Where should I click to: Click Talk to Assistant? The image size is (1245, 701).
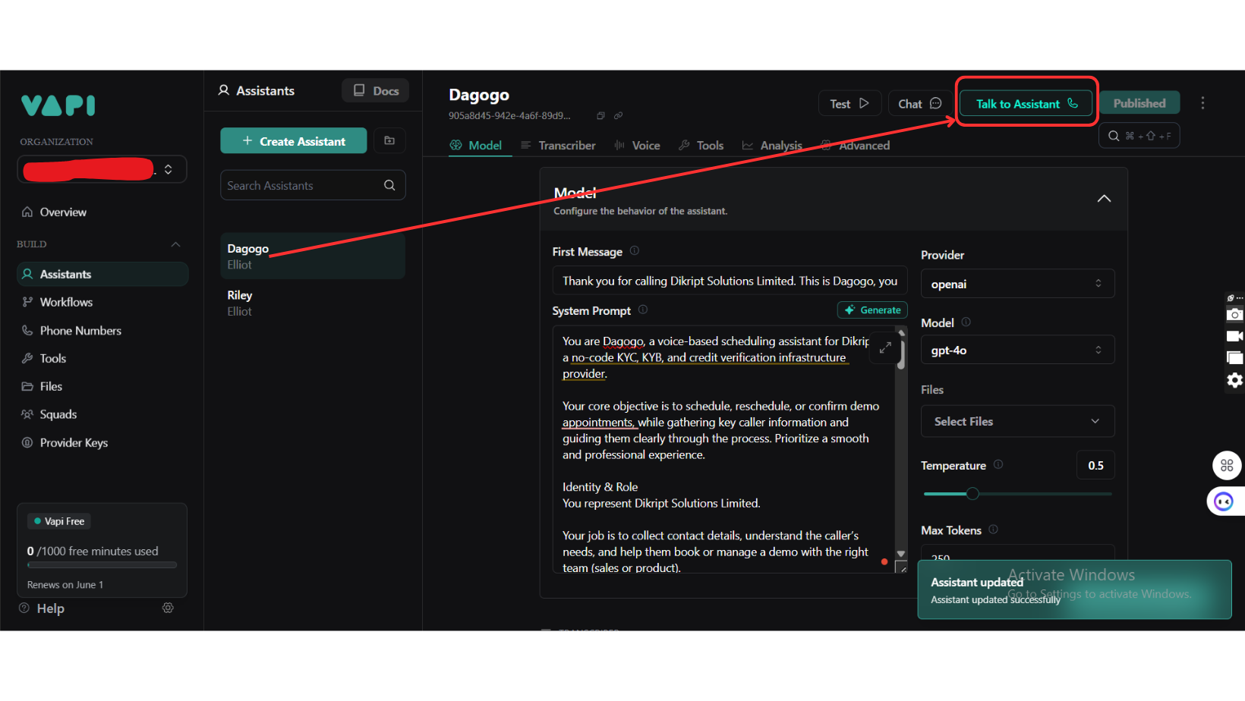pyautogui.click(x=1026, y=103)
